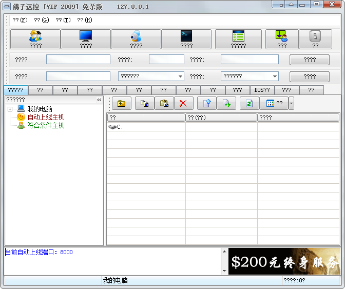345x289 pixels.
Task: Click the webcam icon toolbar button
Action: coord(136,39)
